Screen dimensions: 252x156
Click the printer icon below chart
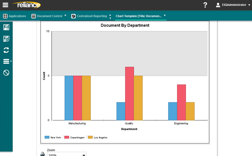point(43,154)
